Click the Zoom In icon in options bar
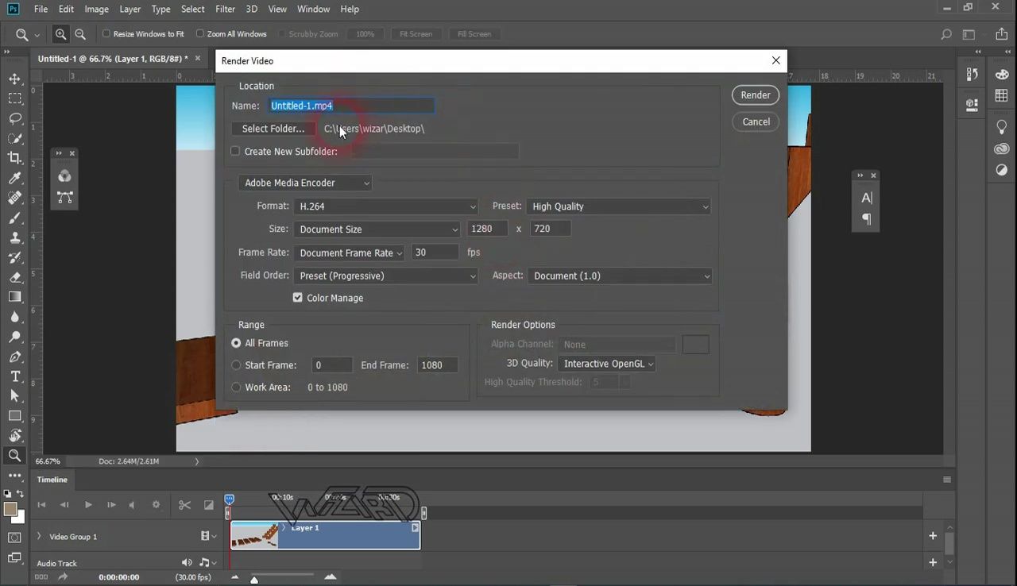This screenshot has width=1017, height=586. (x=61, y=34)
